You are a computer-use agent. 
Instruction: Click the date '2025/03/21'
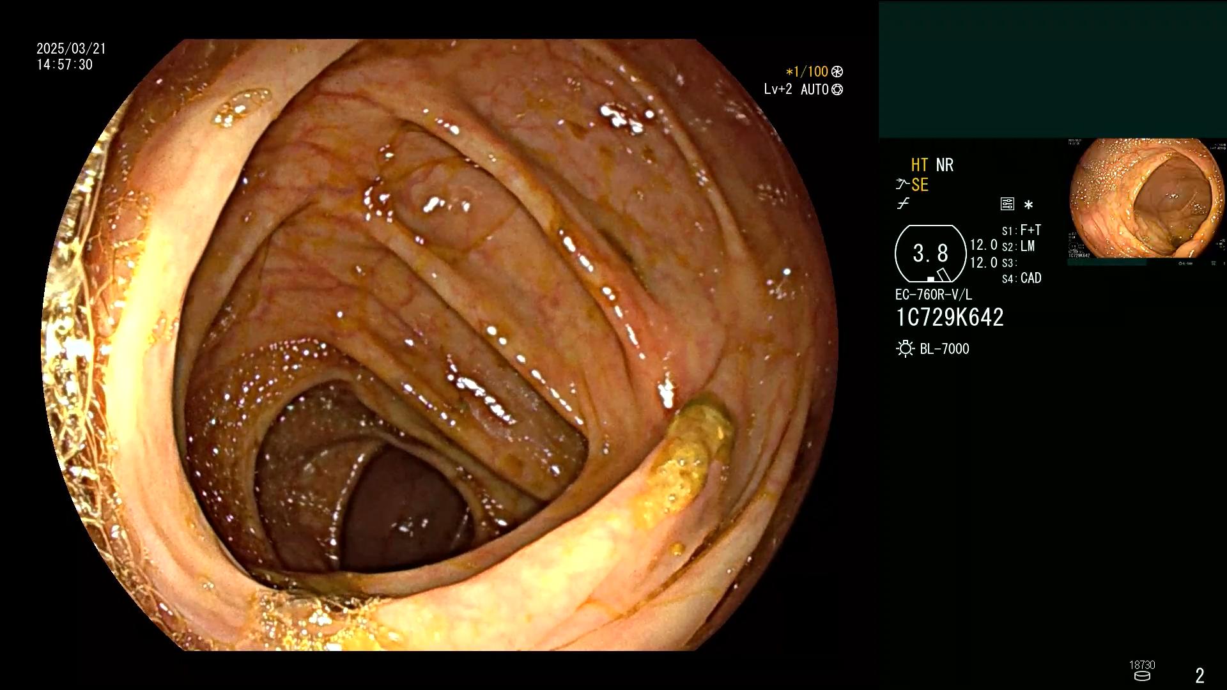coord(71,49)
